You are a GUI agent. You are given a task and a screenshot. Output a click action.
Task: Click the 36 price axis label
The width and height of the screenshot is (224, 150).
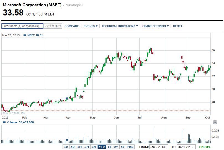(x=213, y=50)
